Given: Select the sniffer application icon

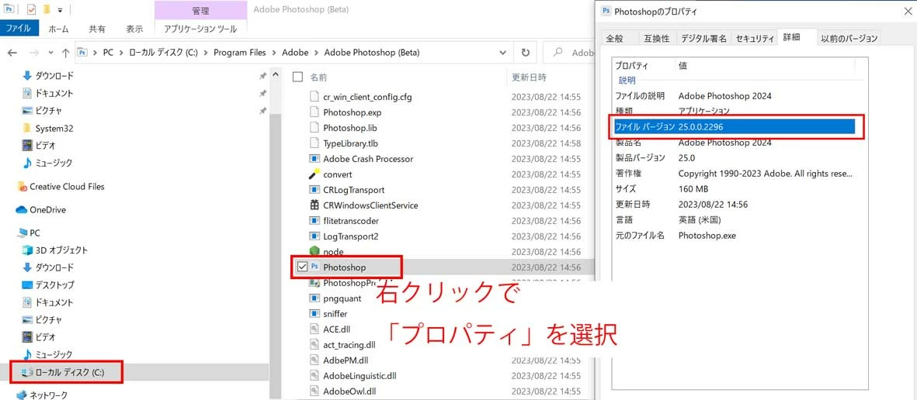Looking at the screenshot, I should pos(314,314).
